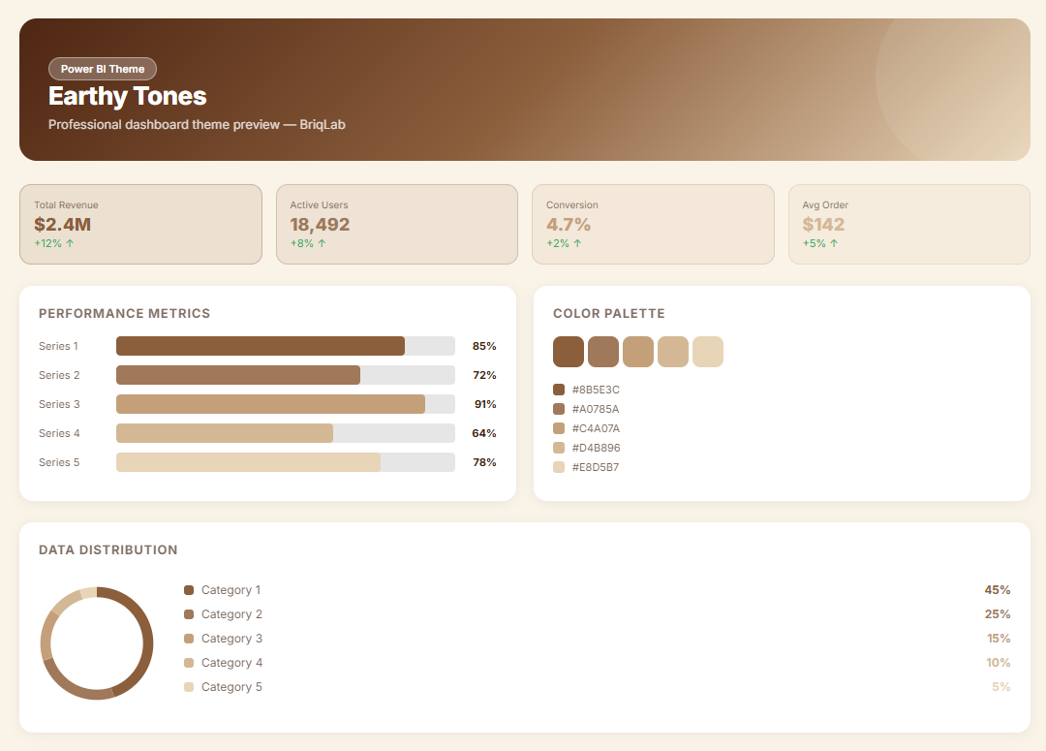The height and width of the screenshot is (751, 1046).
Task: Select the Active Users card
Action: click(396, 224)
